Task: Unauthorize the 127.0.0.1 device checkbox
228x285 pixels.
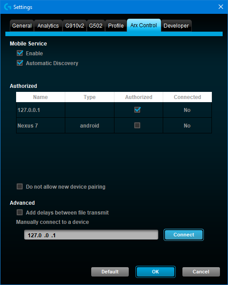Action: tap(137, 110)
